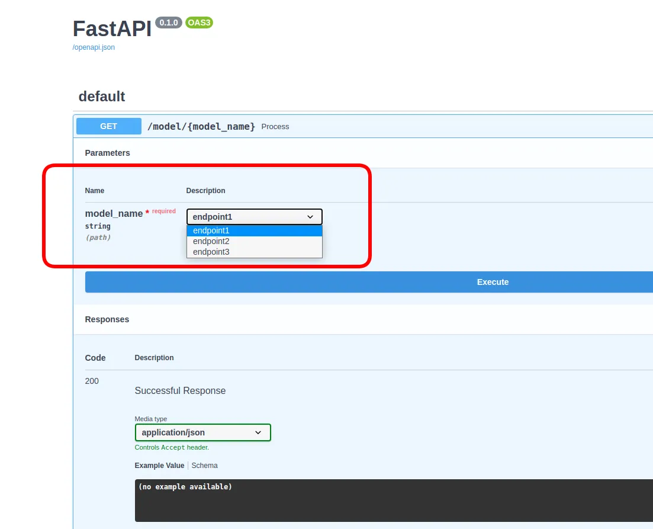Click the OAS3 badge
Screen dimensions: 653x529
[199, 23]
